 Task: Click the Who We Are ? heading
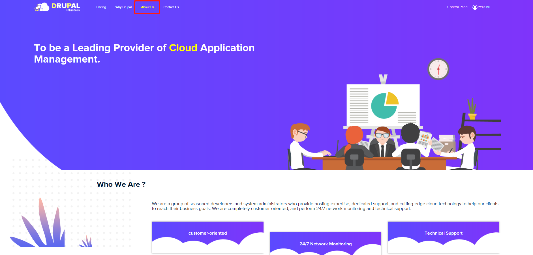(x=121, y=184)
